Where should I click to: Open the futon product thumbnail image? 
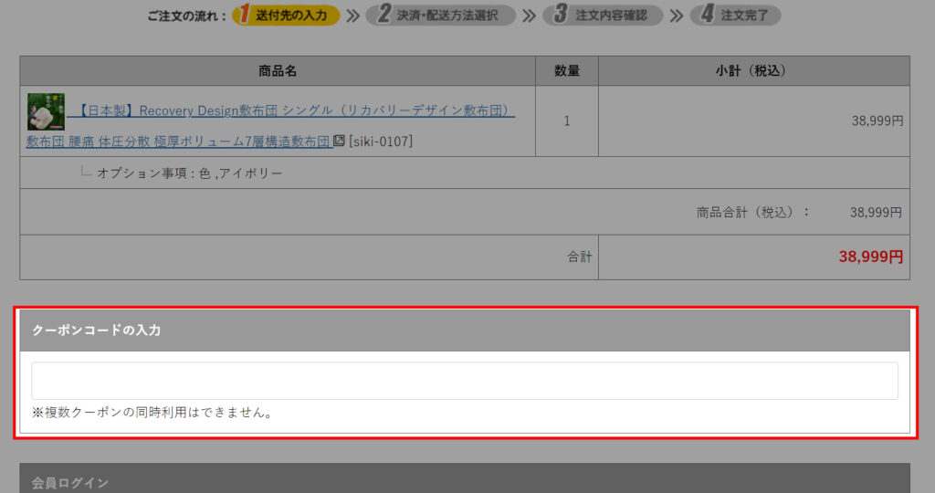[x=46, y=111]
